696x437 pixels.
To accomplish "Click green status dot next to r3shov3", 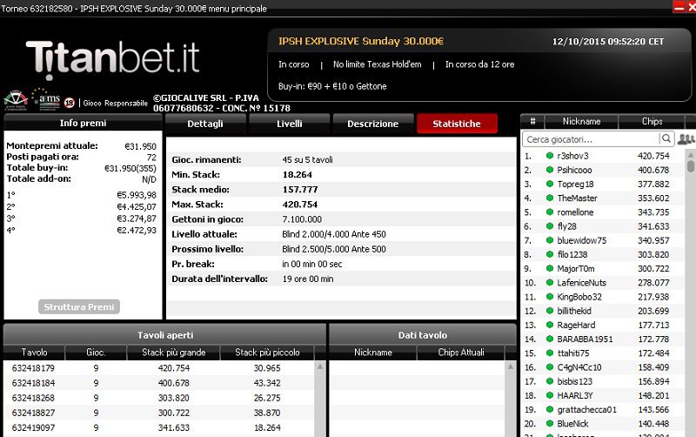I will (550, 156).
